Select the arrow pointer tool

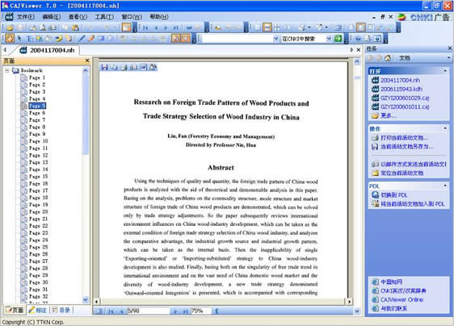click(19, 39)
